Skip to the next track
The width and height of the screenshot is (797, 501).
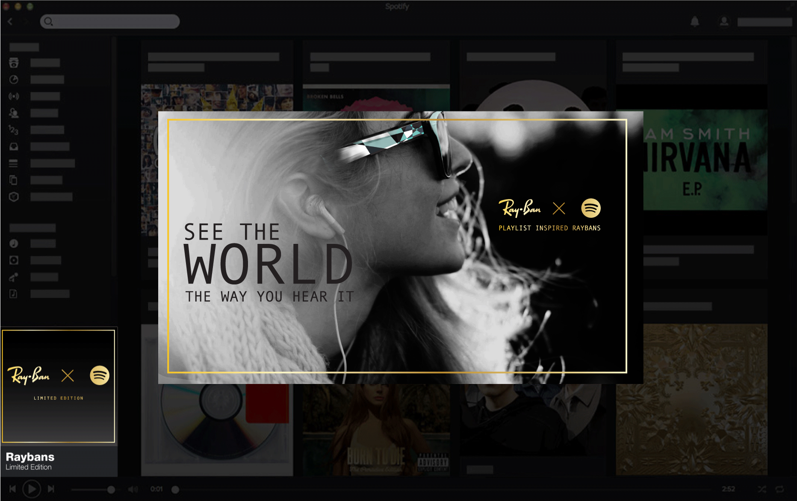(51, 489)
